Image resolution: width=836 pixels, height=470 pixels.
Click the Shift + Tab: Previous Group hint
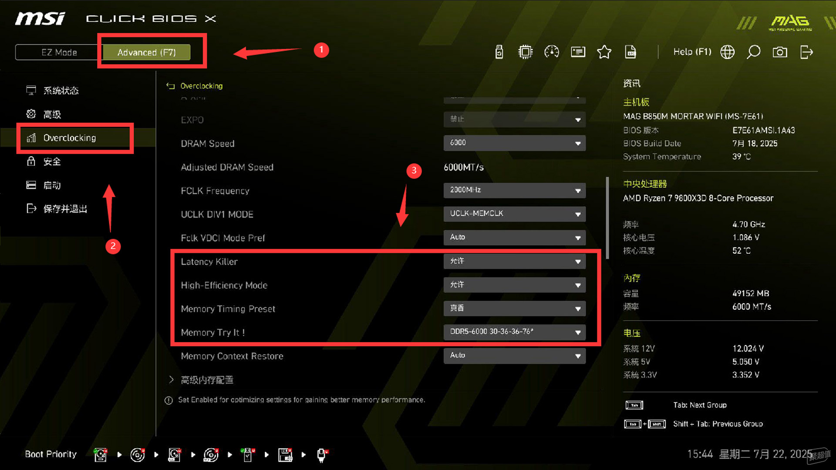[718, 424]
